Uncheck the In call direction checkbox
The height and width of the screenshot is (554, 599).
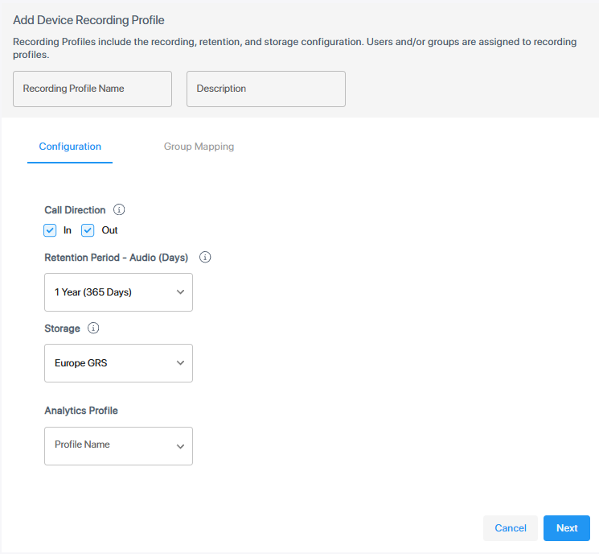[51, 230]
